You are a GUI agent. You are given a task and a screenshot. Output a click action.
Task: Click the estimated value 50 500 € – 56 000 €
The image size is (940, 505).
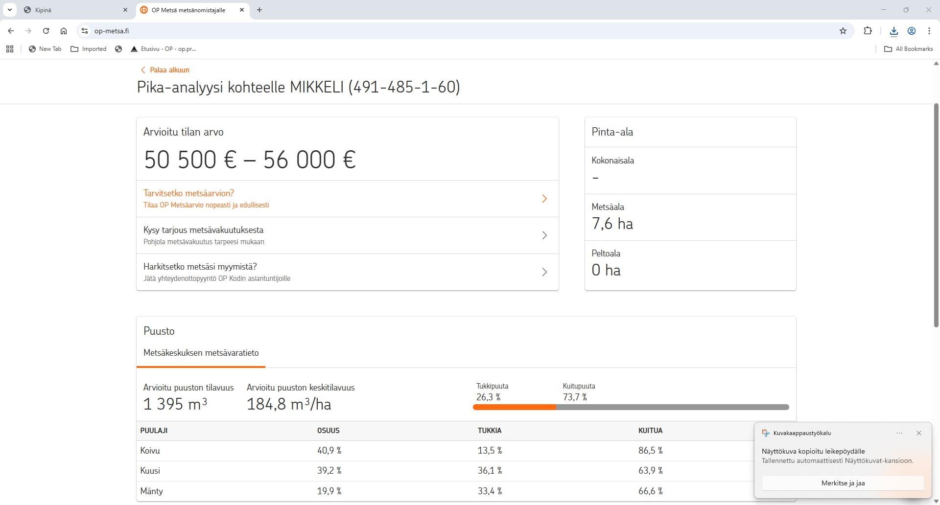coord(250,160)
